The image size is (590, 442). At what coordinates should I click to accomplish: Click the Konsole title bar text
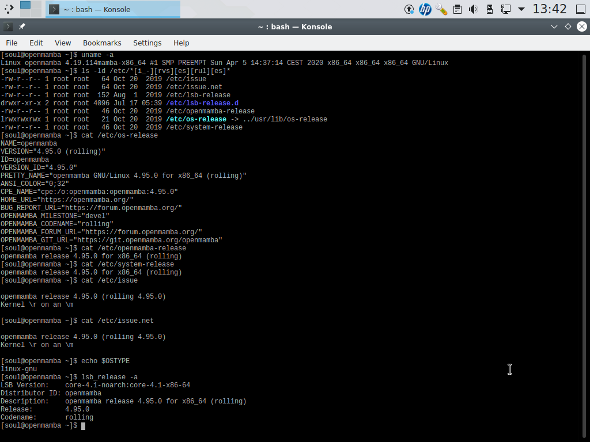click(295, 26)
